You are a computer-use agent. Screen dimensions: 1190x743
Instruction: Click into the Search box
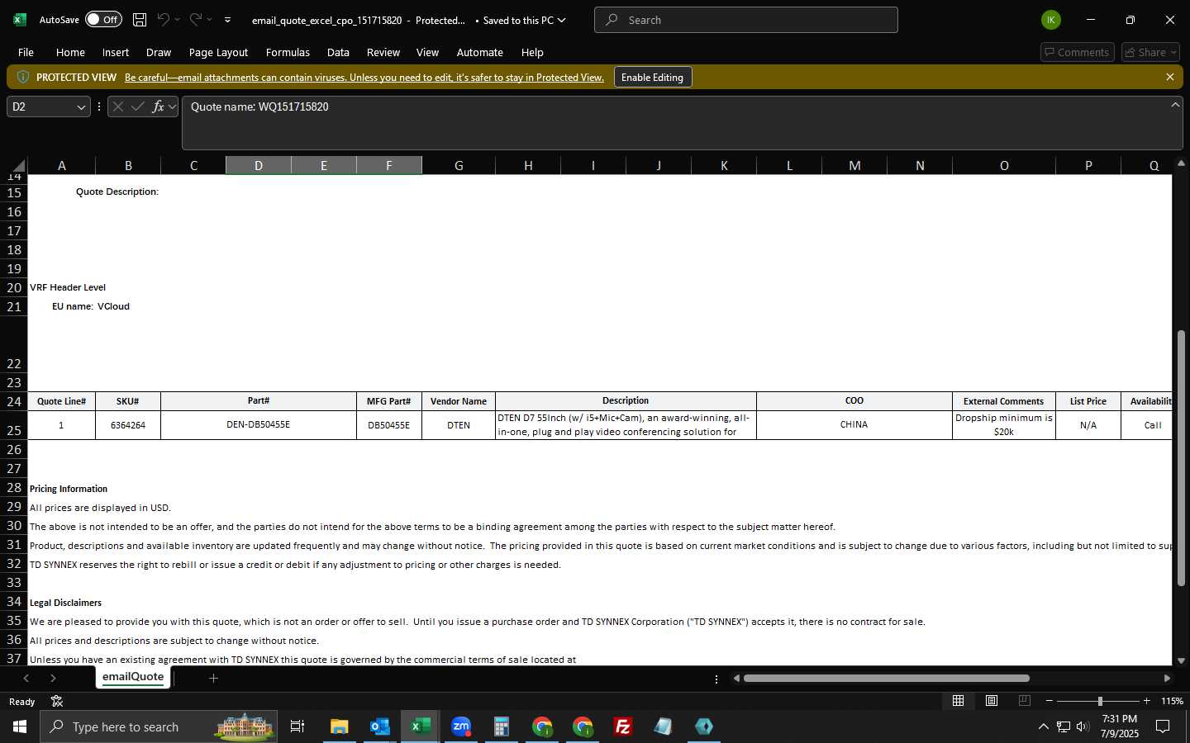click(746, 20)
